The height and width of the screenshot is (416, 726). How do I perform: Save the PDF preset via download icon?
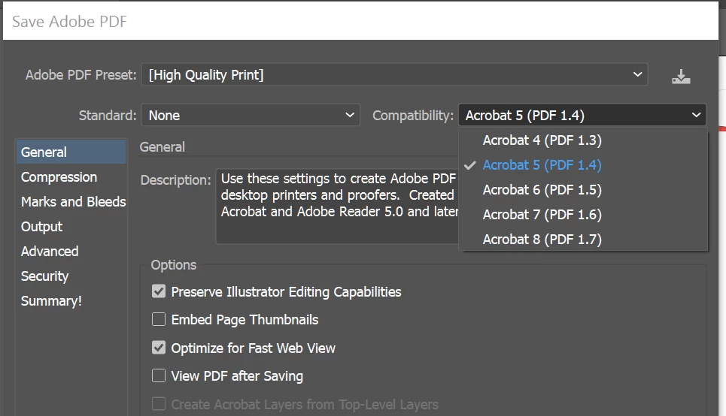(x=681, y=77)
